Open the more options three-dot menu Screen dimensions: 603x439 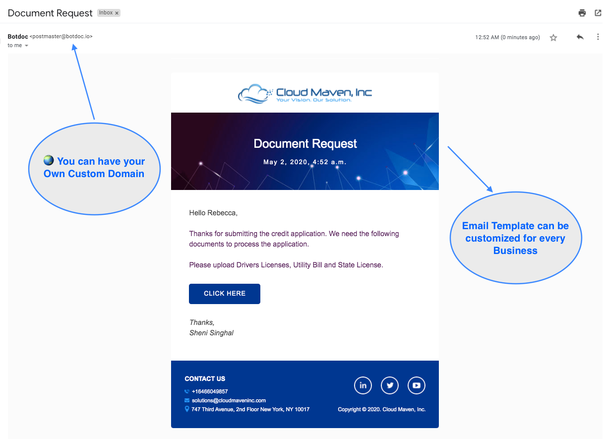pyautogui.click(x=598, y=37)
